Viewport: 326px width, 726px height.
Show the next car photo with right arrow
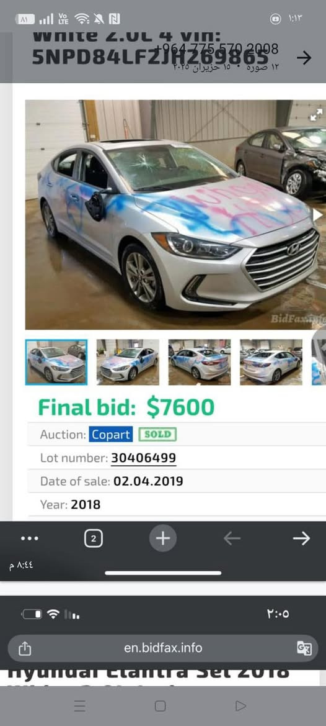(x=318, y=215)
